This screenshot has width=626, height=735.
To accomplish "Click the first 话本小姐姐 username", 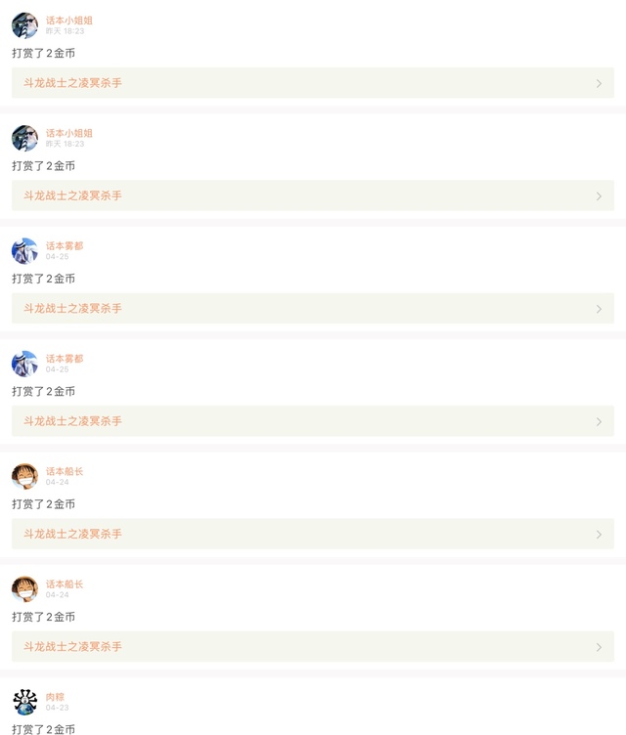I will (x=69, y=21).
